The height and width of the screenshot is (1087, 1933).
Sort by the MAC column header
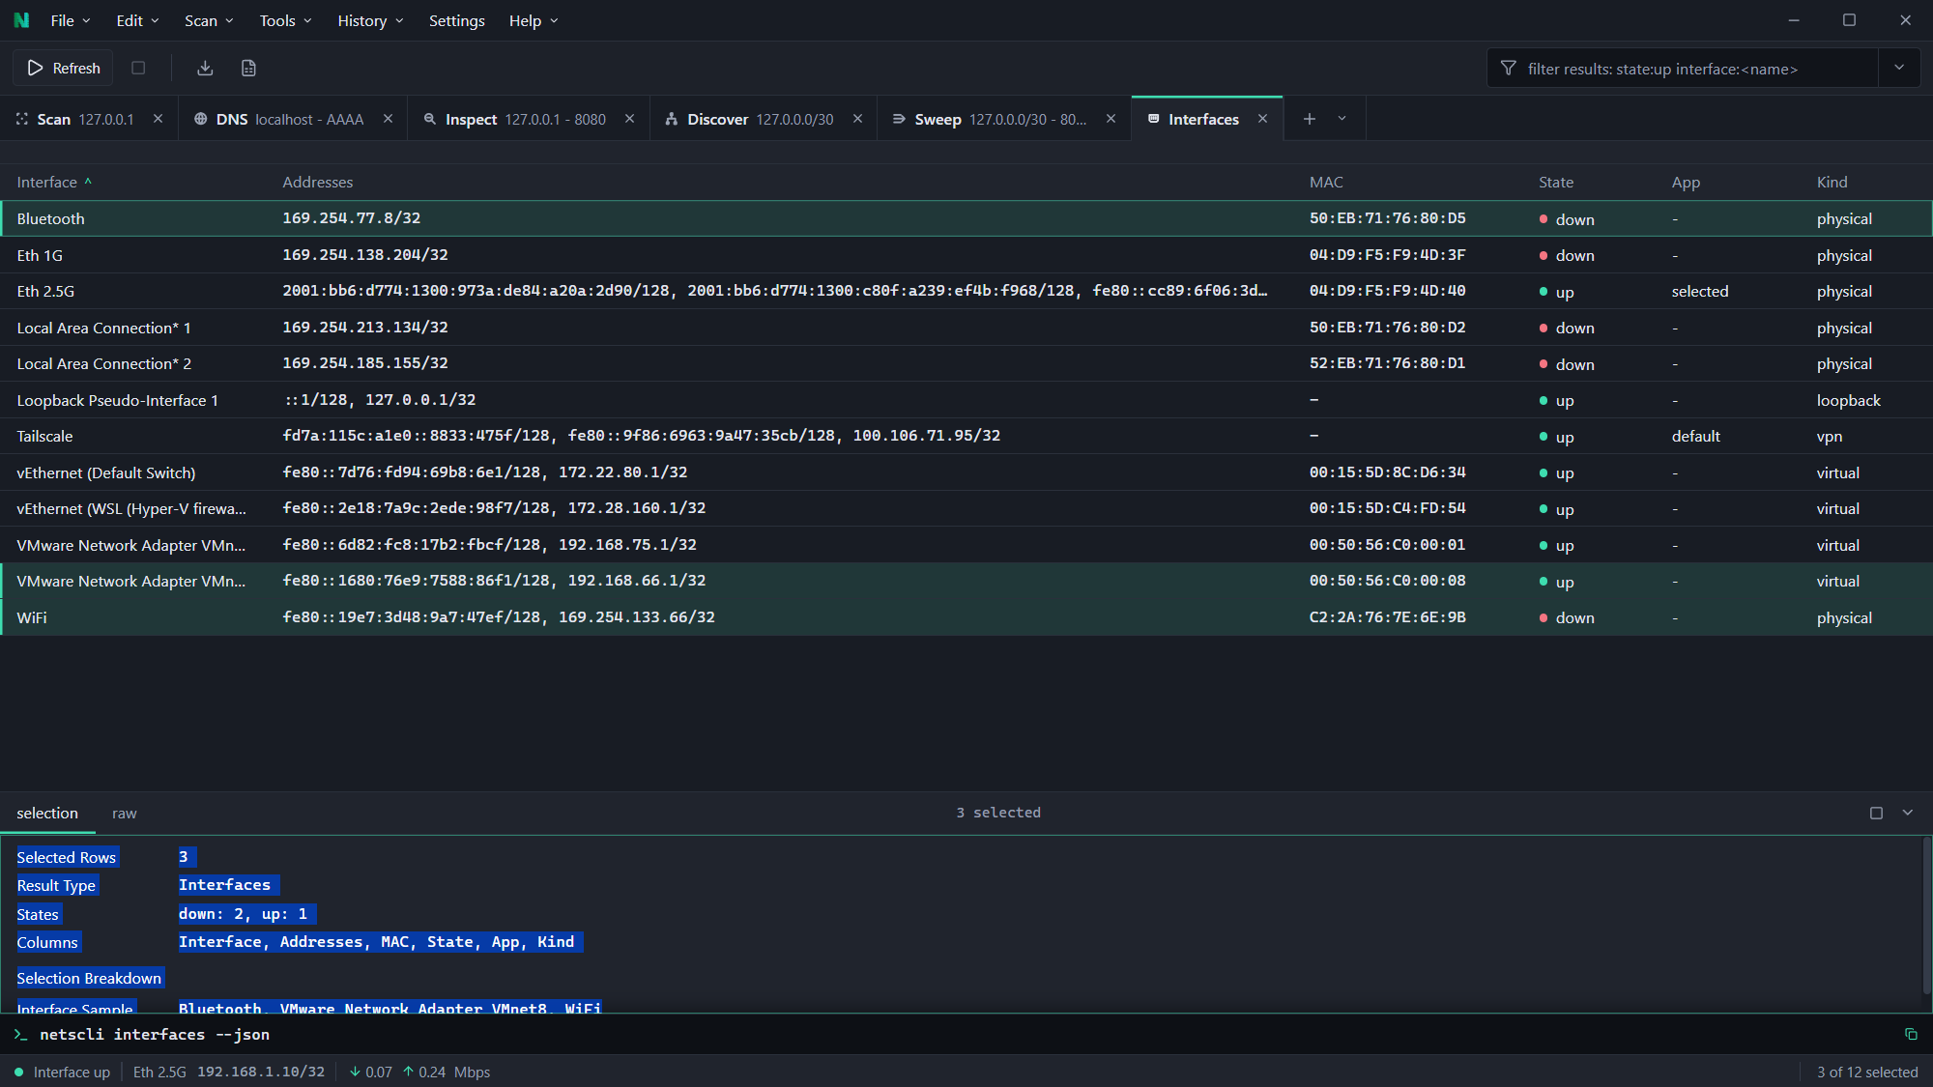click(x=1326, y=182)
